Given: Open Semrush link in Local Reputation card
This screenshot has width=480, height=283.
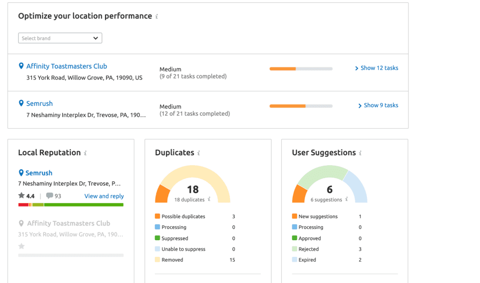Looking at the screenshot, I should pos(39,173).
